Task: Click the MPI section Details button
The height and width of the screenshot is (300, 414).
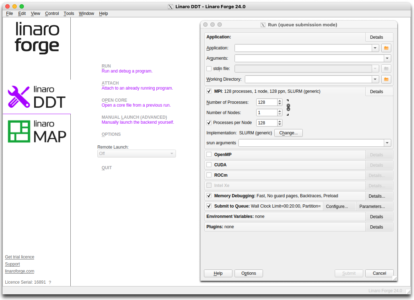Action: coord(379,92)
